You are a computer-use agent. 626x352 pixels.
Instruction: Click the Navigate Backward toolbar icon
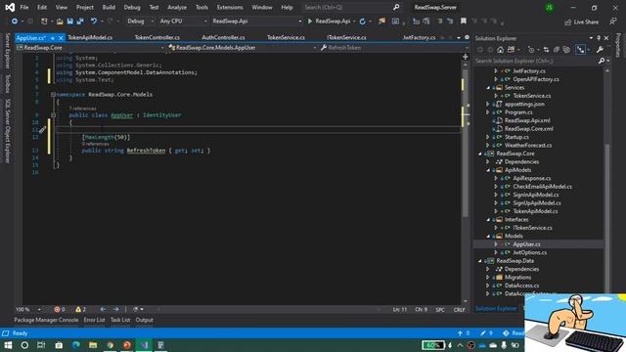pyautogui.click(x=15, y=22)
